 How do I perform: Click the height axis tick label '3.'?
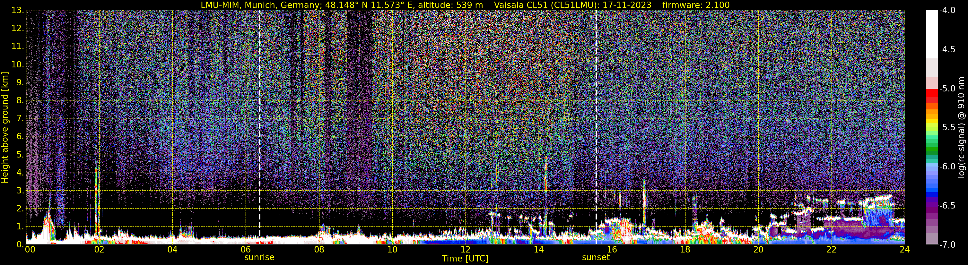pyautogui.click(x=20, y=191)
